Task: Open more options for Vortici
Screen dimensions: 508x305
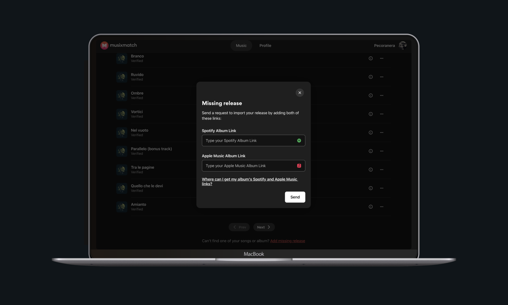Action: pos(382,114)
